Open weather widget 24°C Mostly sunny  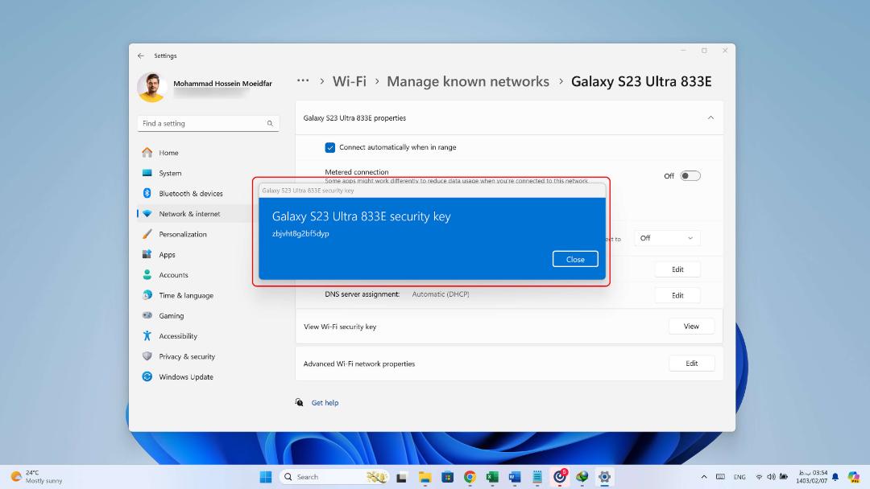pos(36,477)
